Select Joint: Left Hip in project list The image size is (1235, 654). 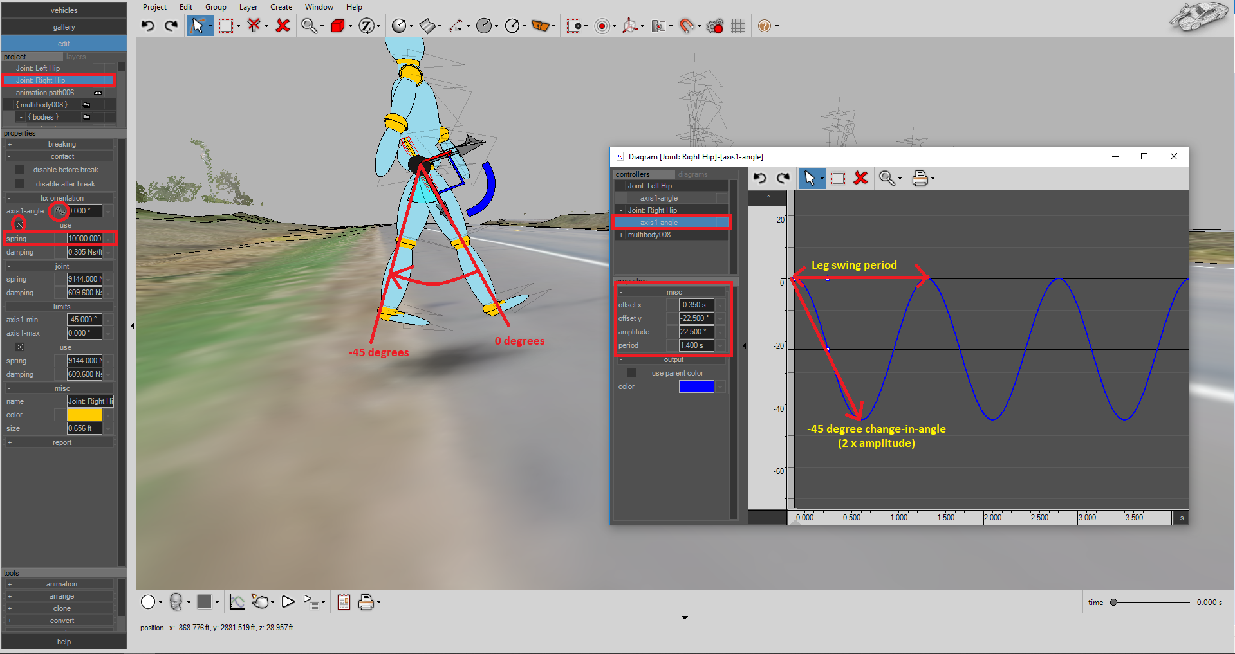coord(38,68)
